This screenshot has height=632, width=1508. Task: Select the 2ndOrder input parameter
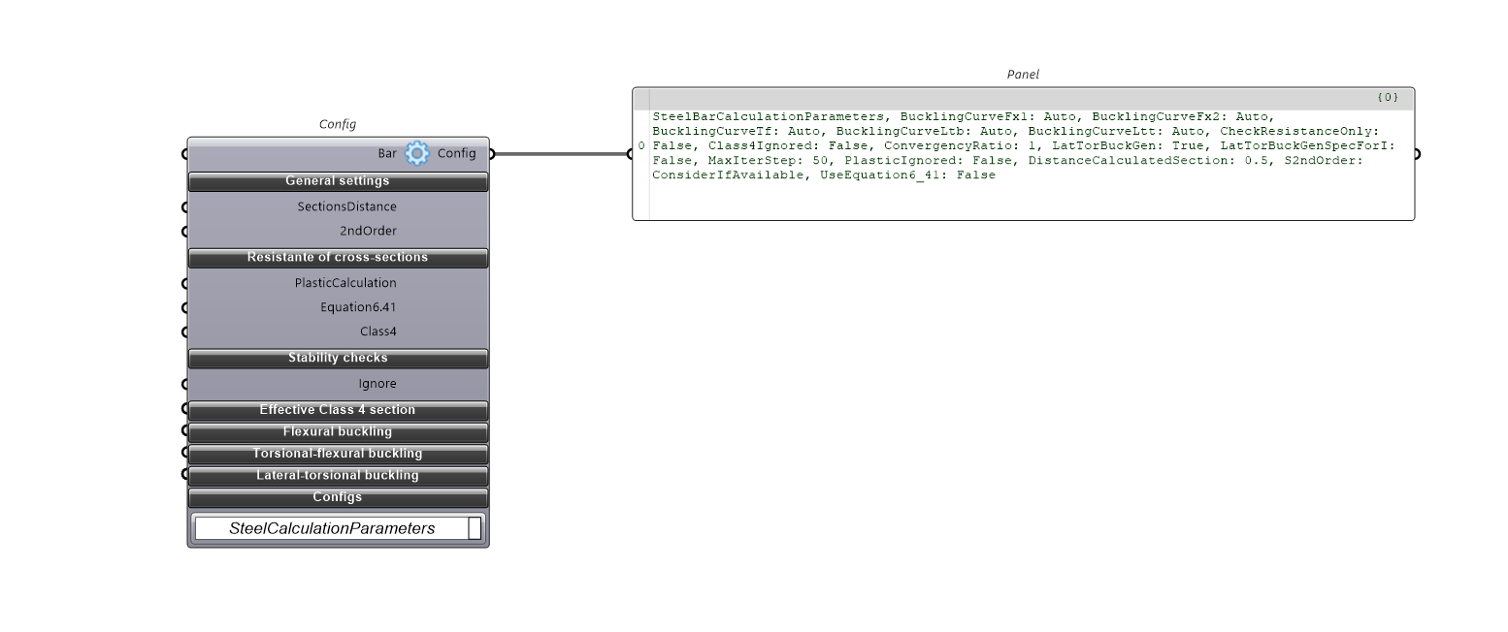tap(368, 231)
